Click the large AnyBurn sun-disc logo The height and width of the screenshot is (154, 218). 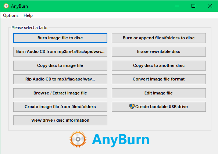[78, 139]
